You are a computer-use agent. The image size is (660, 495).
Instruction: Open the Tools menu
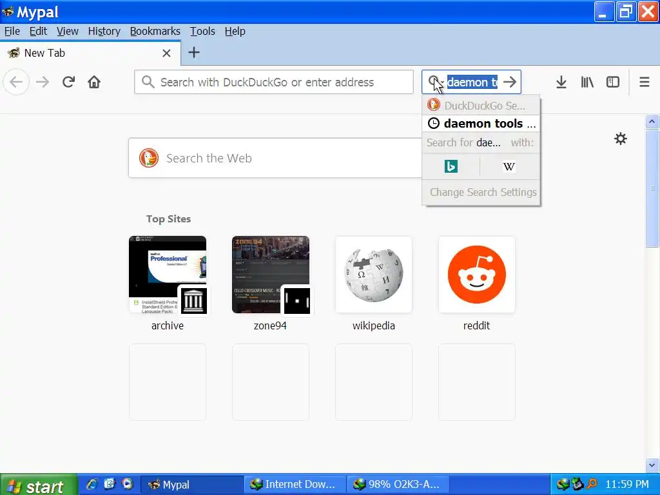tap(202, 31)
